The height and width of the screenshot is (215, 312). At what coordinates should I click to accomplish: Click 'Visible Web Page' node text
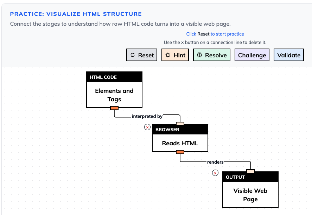(x=250, y=195)
